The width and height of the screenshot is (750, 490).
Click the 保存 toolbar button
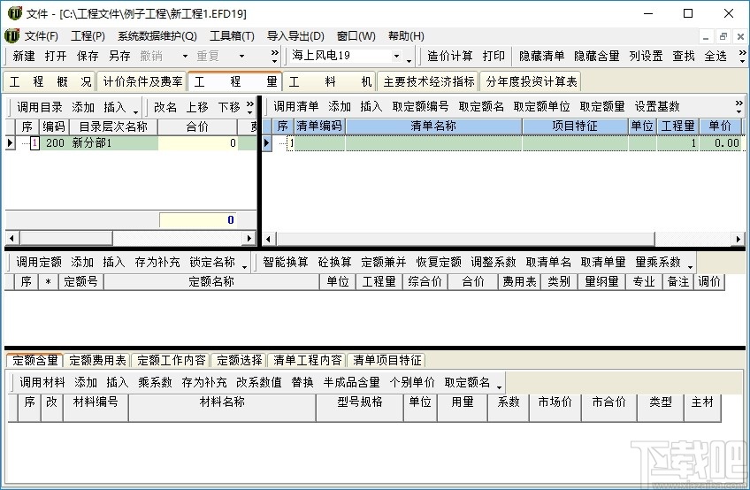[x=88, y=57]
